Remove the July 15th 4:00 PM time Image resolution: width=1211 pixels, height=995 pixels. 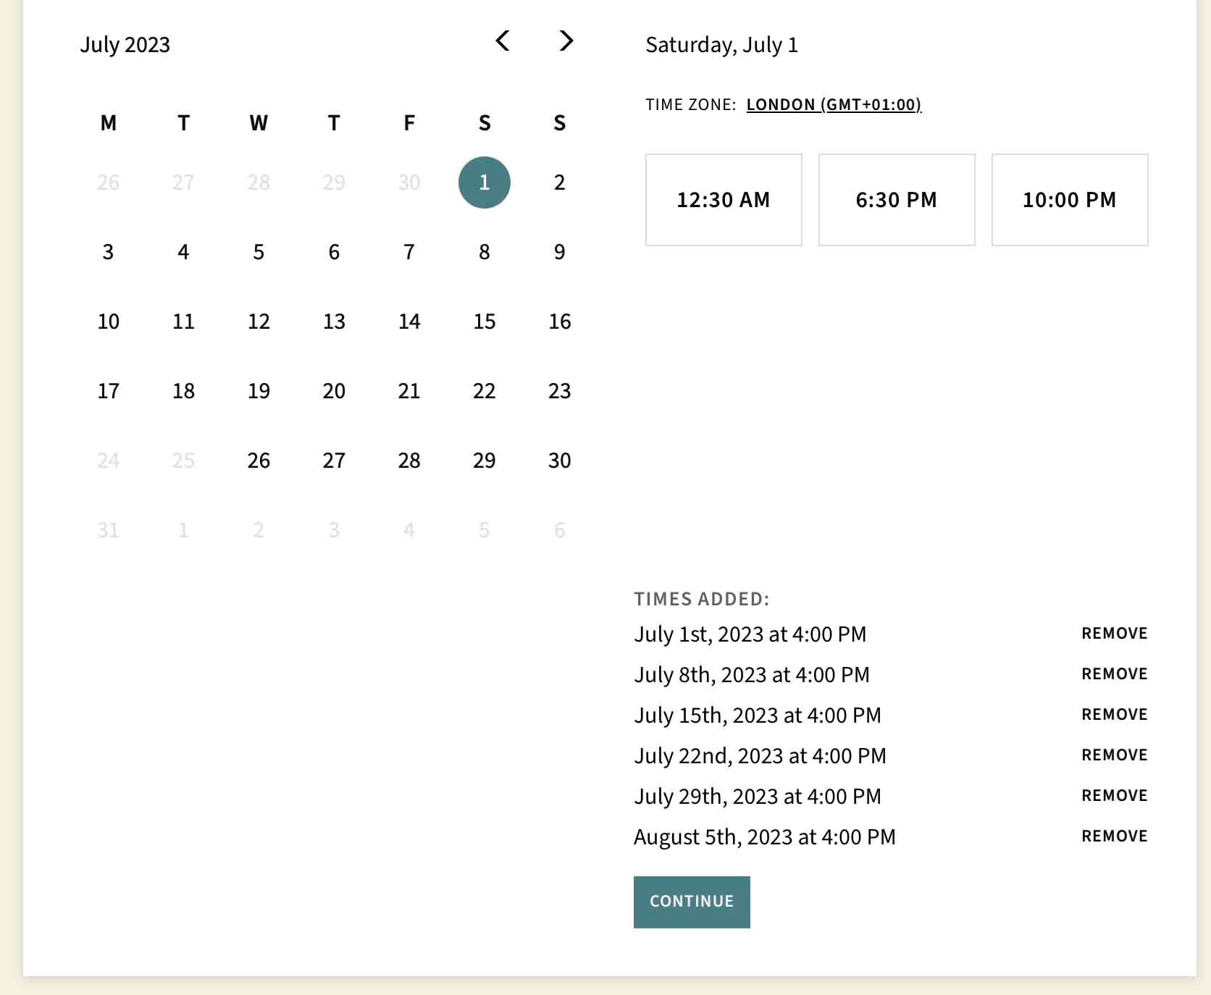[x=1114, y=715]
